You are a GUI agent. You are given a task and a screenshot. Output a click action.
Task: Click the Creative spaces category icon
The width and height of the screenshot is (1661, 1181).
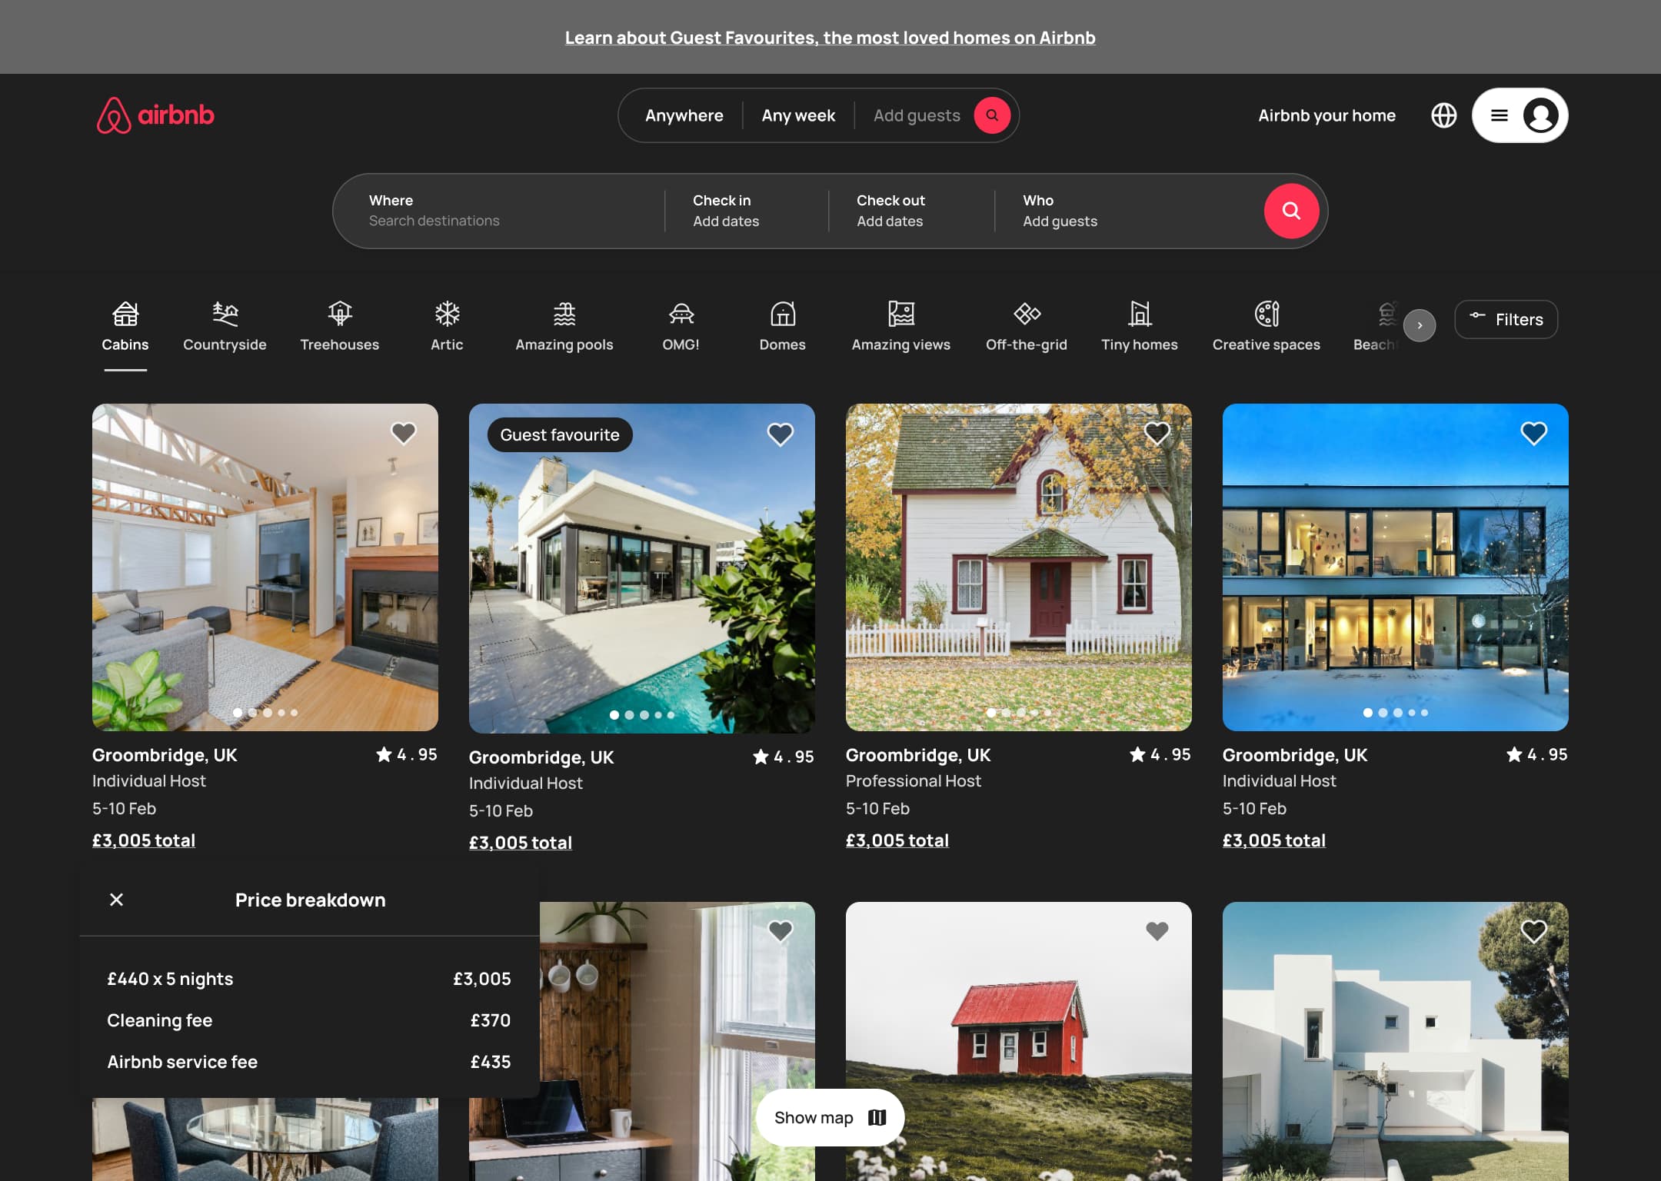click(x=1267, y=314)
